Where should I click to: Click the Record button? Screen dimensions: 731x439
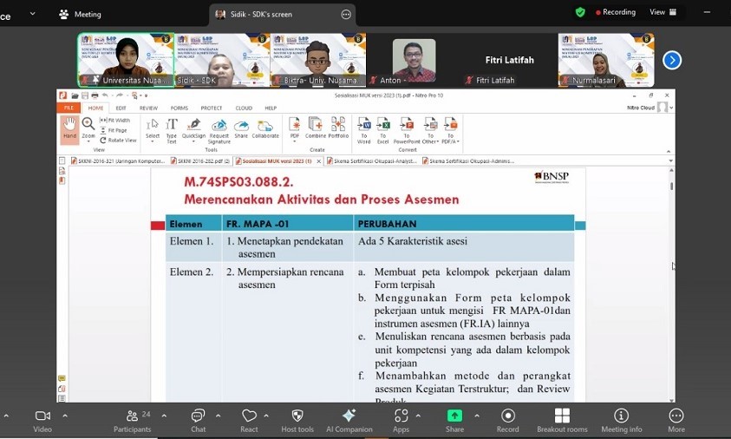(x=507, y=421)
